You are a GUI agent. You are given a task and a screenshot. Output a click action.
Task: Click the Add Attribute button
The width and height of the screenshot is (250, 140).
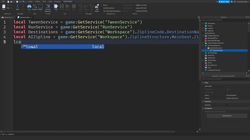pos(227,116)
